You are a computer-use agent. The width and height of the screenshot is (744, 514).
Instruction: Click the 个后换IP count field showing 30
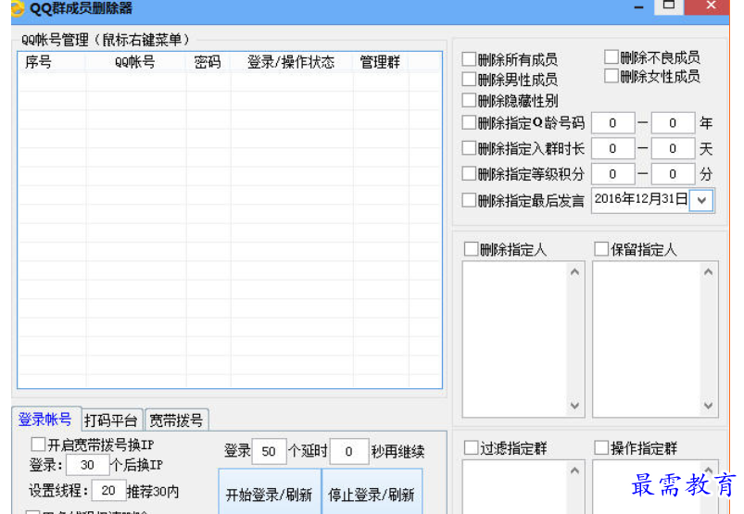(88, 465)
